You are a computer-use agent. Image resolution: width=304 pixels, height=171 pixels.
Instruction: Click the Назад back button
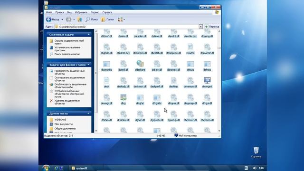(53, 19)
